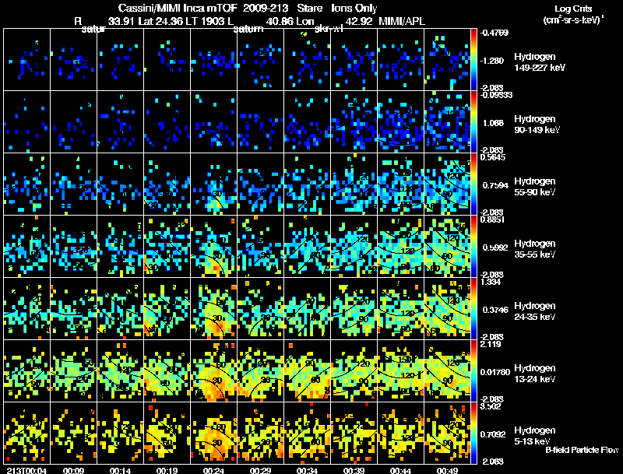623x474 pixels.
Task: Open the 5-13 keV panel at 00:19
Action: pyautogui.click(x=167, y=433)
